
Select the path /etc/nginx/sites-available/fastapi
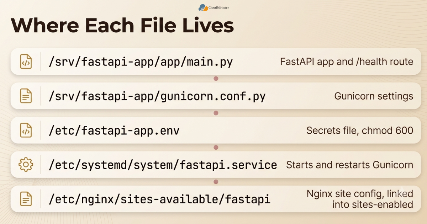(x=159, y=199)
